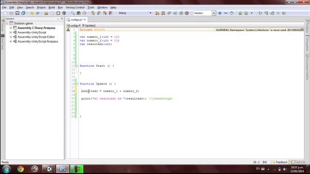Open the Search menu
This screenshot has height=174, width=310.
coord(30,8)
